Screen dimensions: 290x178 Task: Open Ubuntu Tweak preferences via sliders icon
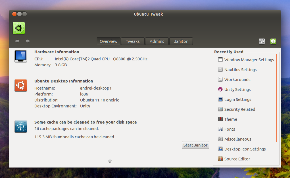pyautogui.click(x=262, y=41)
